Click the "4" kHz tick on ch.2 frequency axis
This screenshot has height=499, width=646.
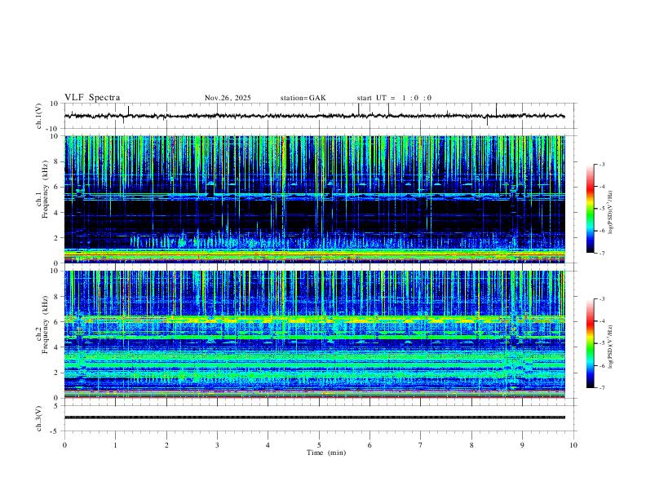click(x=57, y=347)
